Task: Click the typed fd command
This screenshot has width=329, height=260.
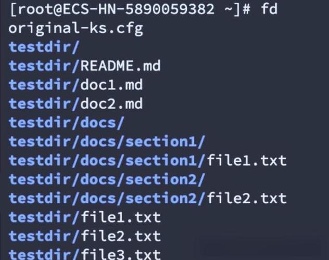Action: click(x=269, y=9)
